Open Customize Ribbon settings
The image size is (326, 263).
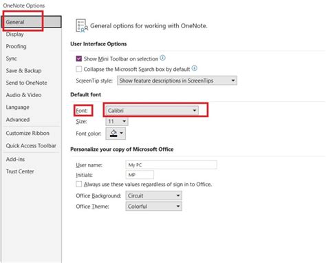pos(28,133)
